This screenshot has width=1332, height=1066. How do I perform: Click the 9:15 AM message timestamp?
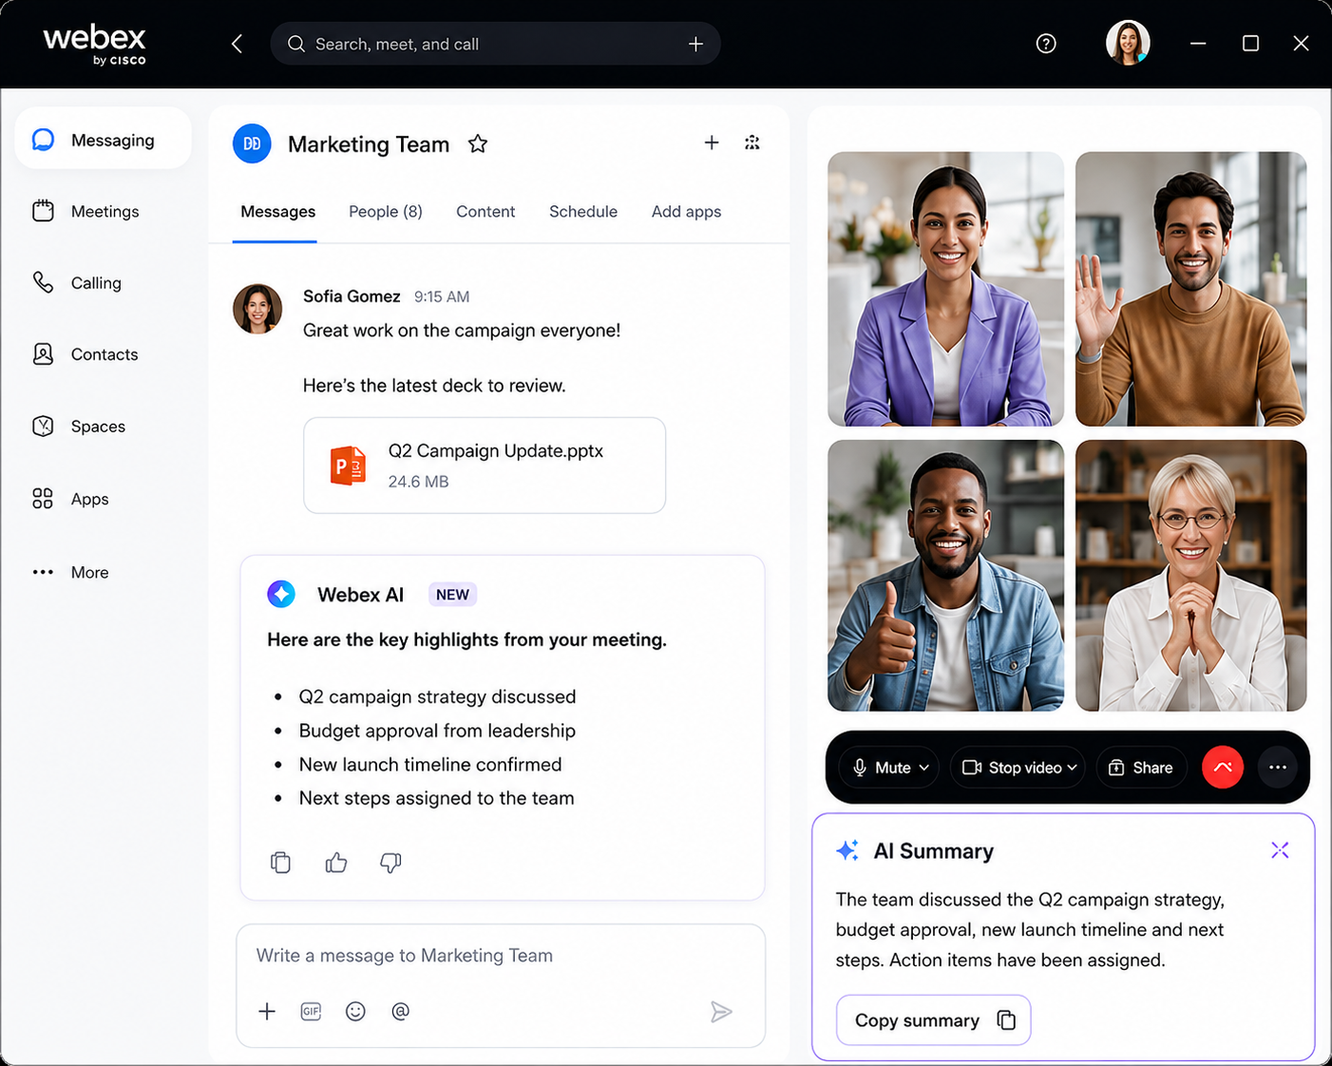pyautogui.click(x=442, y=297)
